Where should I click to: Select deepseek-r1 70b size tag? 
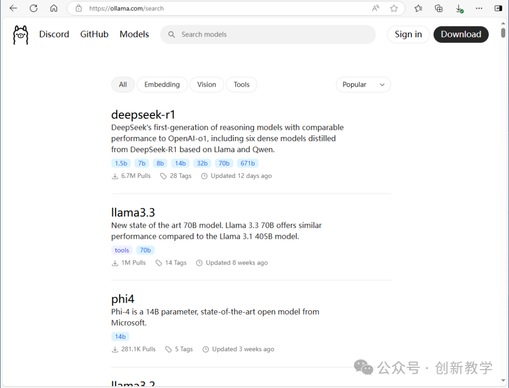pyautogui.click(x=224, y=163)
